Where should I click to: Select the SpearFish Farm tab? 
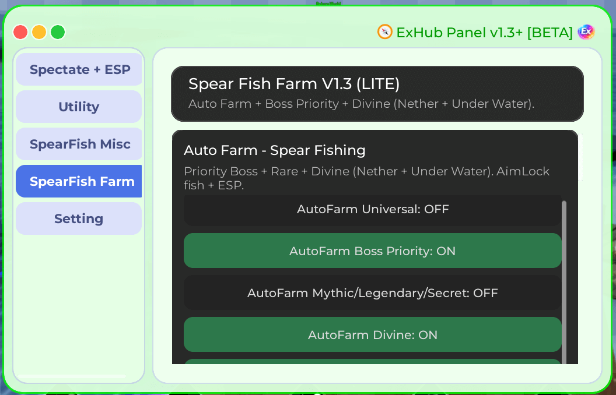(x=79, y=182)
